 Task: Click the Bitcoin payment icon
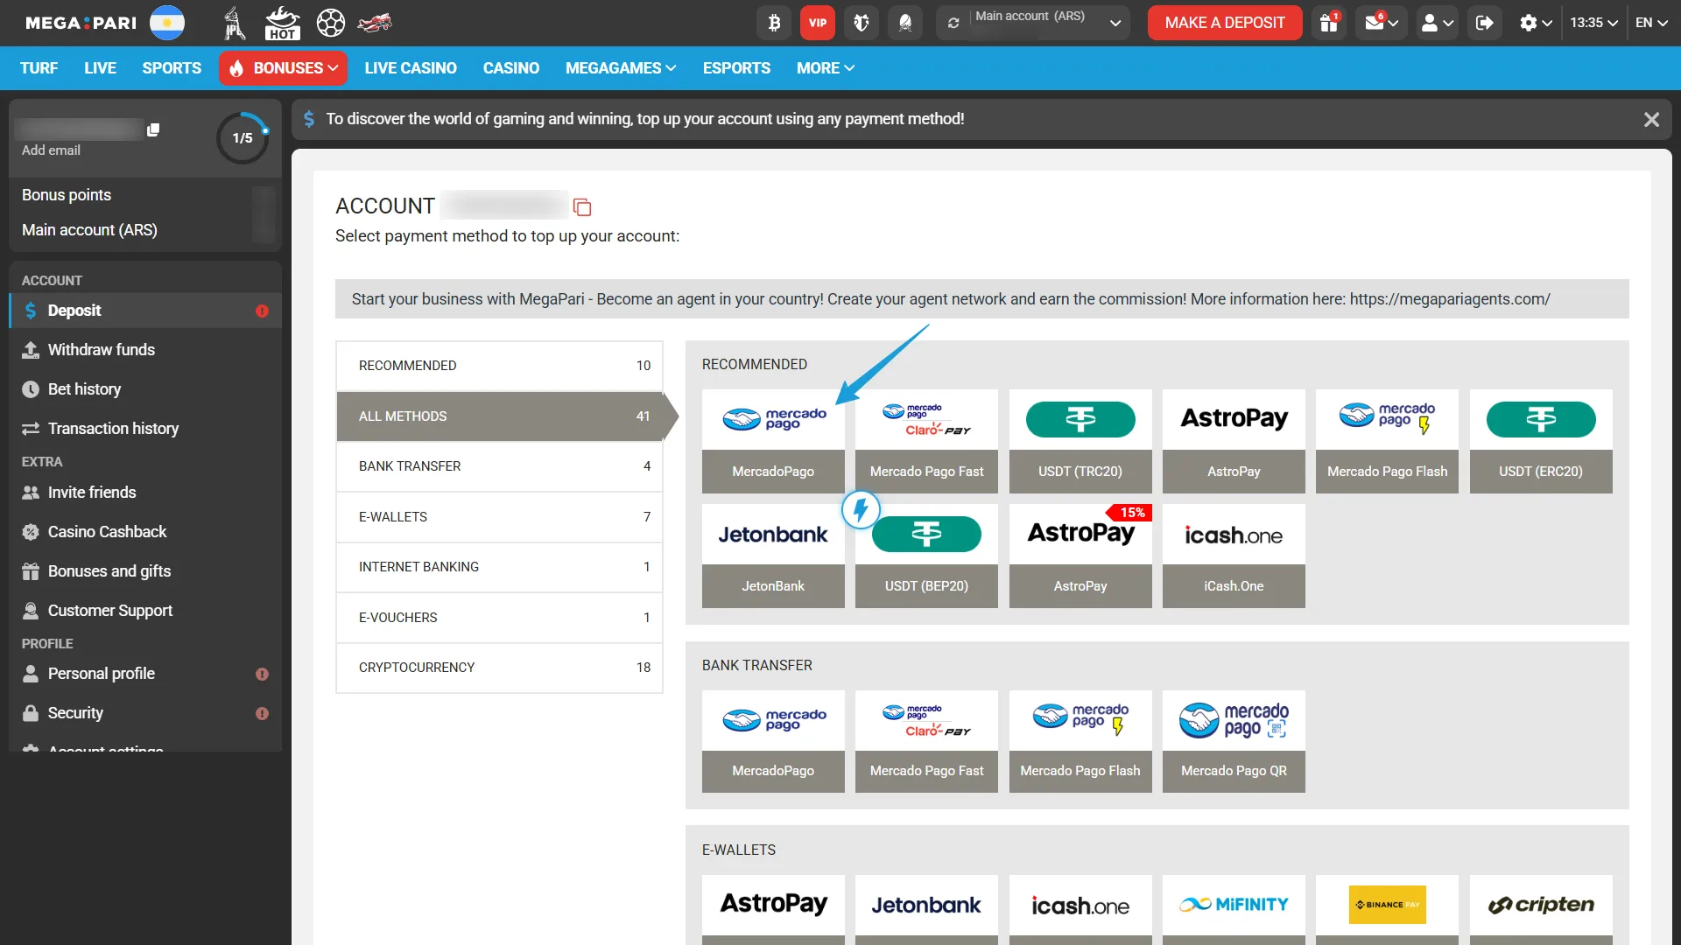pyautogui.click(x=774, y=23)
